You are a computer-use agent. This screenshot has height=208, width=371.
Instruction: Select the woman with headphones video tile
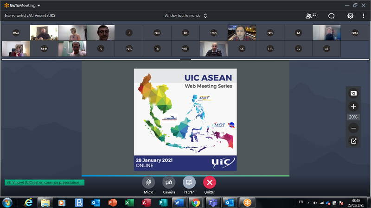[x=242, y=32]
